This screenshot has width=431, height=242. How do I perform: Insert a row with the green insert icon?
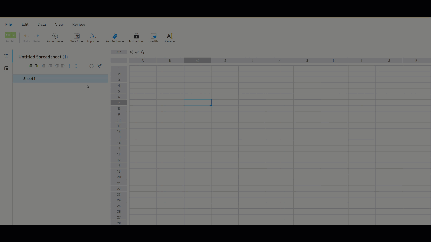[x=30, y=66]
